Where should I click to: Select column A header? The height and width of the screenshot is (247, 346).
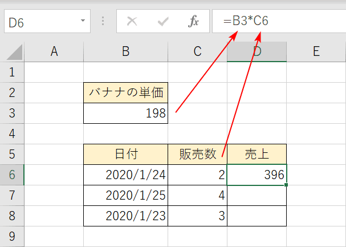click(x=54, y=52)
